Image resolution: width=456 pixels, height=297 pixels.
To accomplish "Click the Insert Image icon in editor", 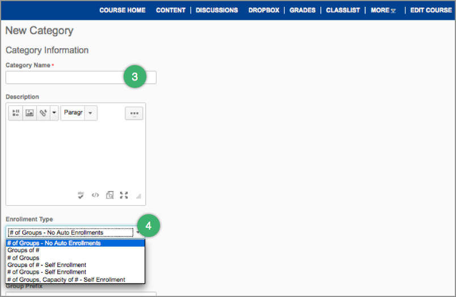I will pyautogui.click(x=29, y=113).
